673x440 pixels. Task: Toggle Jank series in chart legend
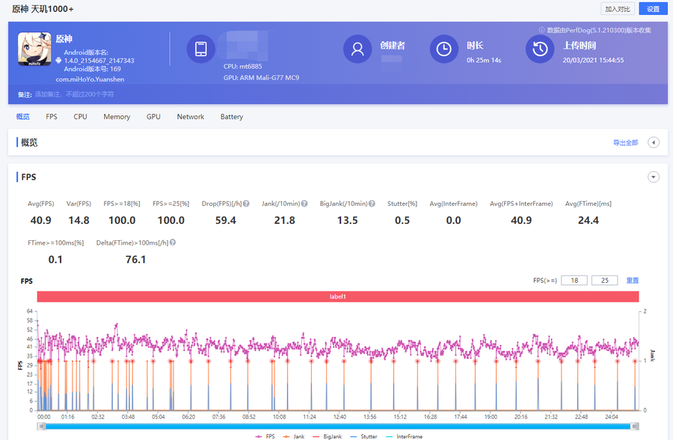(297, 436)
